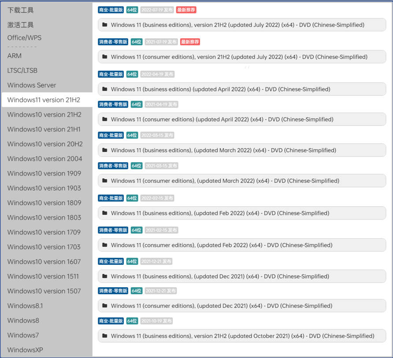Image resolution: width=393 pixels, height=358 pixels.
Task: Open Windows 11 business editions Dec 2021 entry
Action: tap(242, 276)
